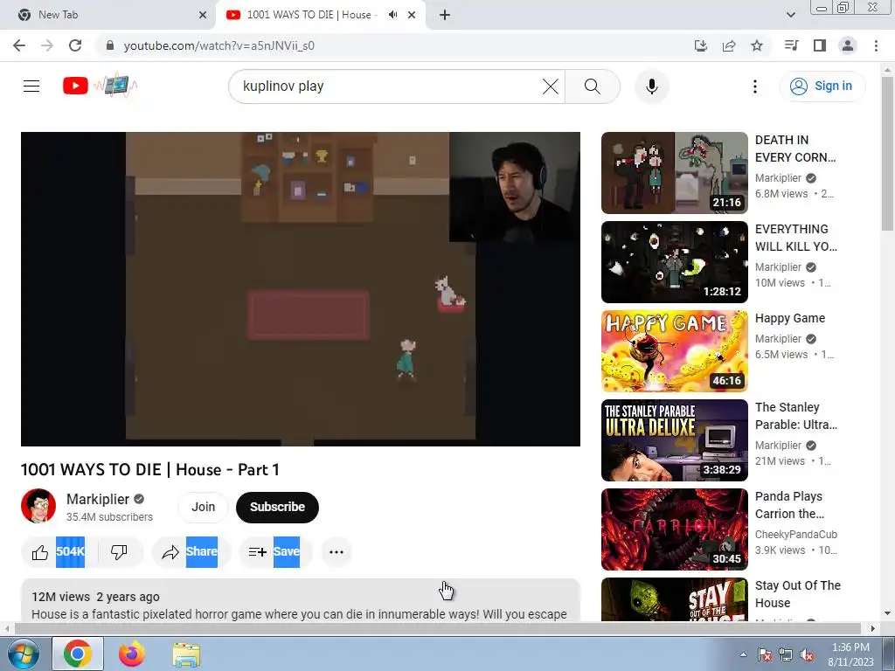Image resolution: width=895 pixels, height=671 pixels.
Task: Clear the search box with X
Action: [x=551, y=86]
